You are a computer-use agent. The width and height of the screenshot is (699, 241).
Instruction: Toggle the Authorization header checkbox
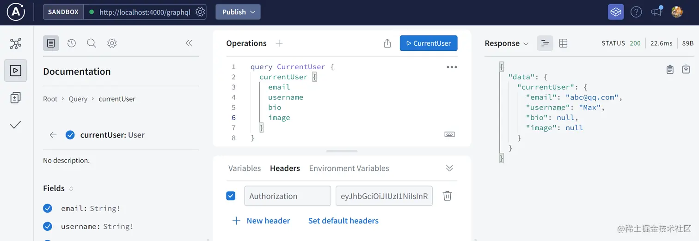coord(231,196)
